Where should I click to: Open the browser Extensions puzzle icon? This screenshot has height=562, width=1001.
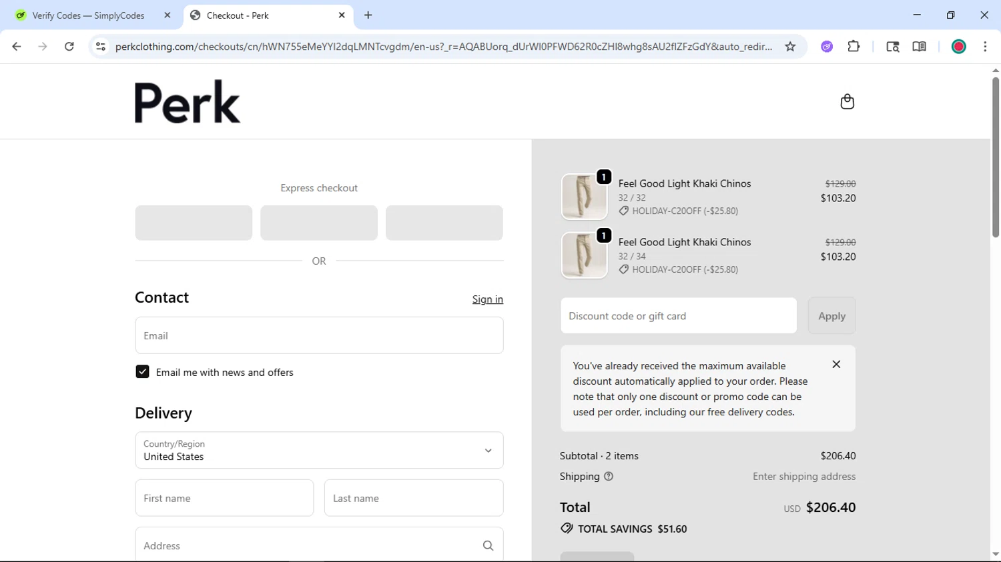(854, 47)
